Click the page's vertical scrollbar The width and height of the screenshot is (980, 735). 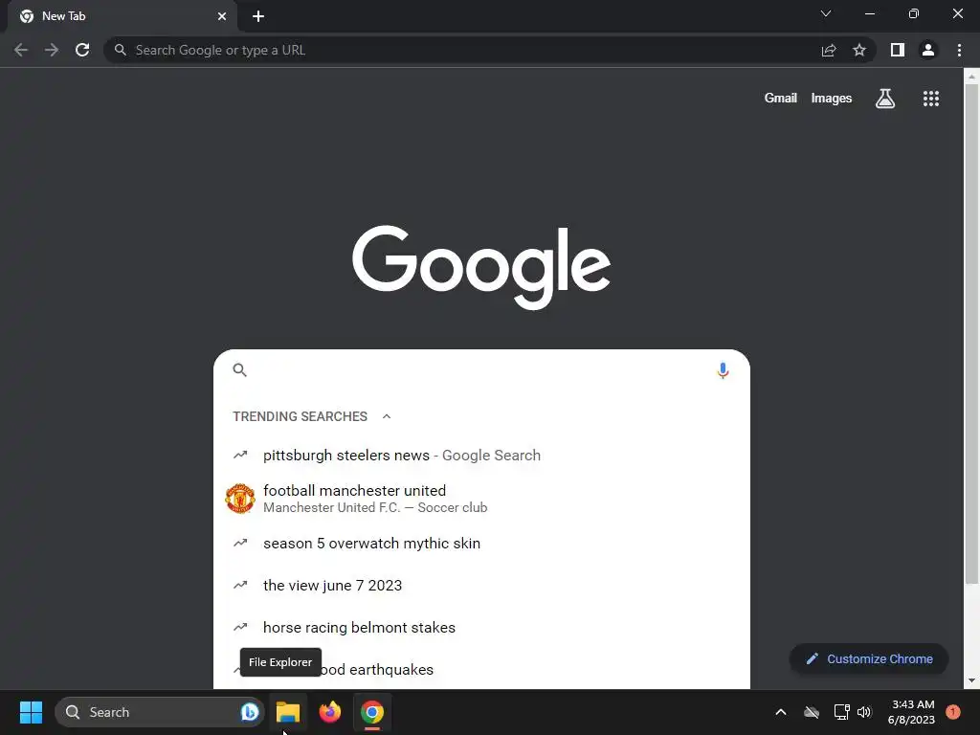(970, 334)
